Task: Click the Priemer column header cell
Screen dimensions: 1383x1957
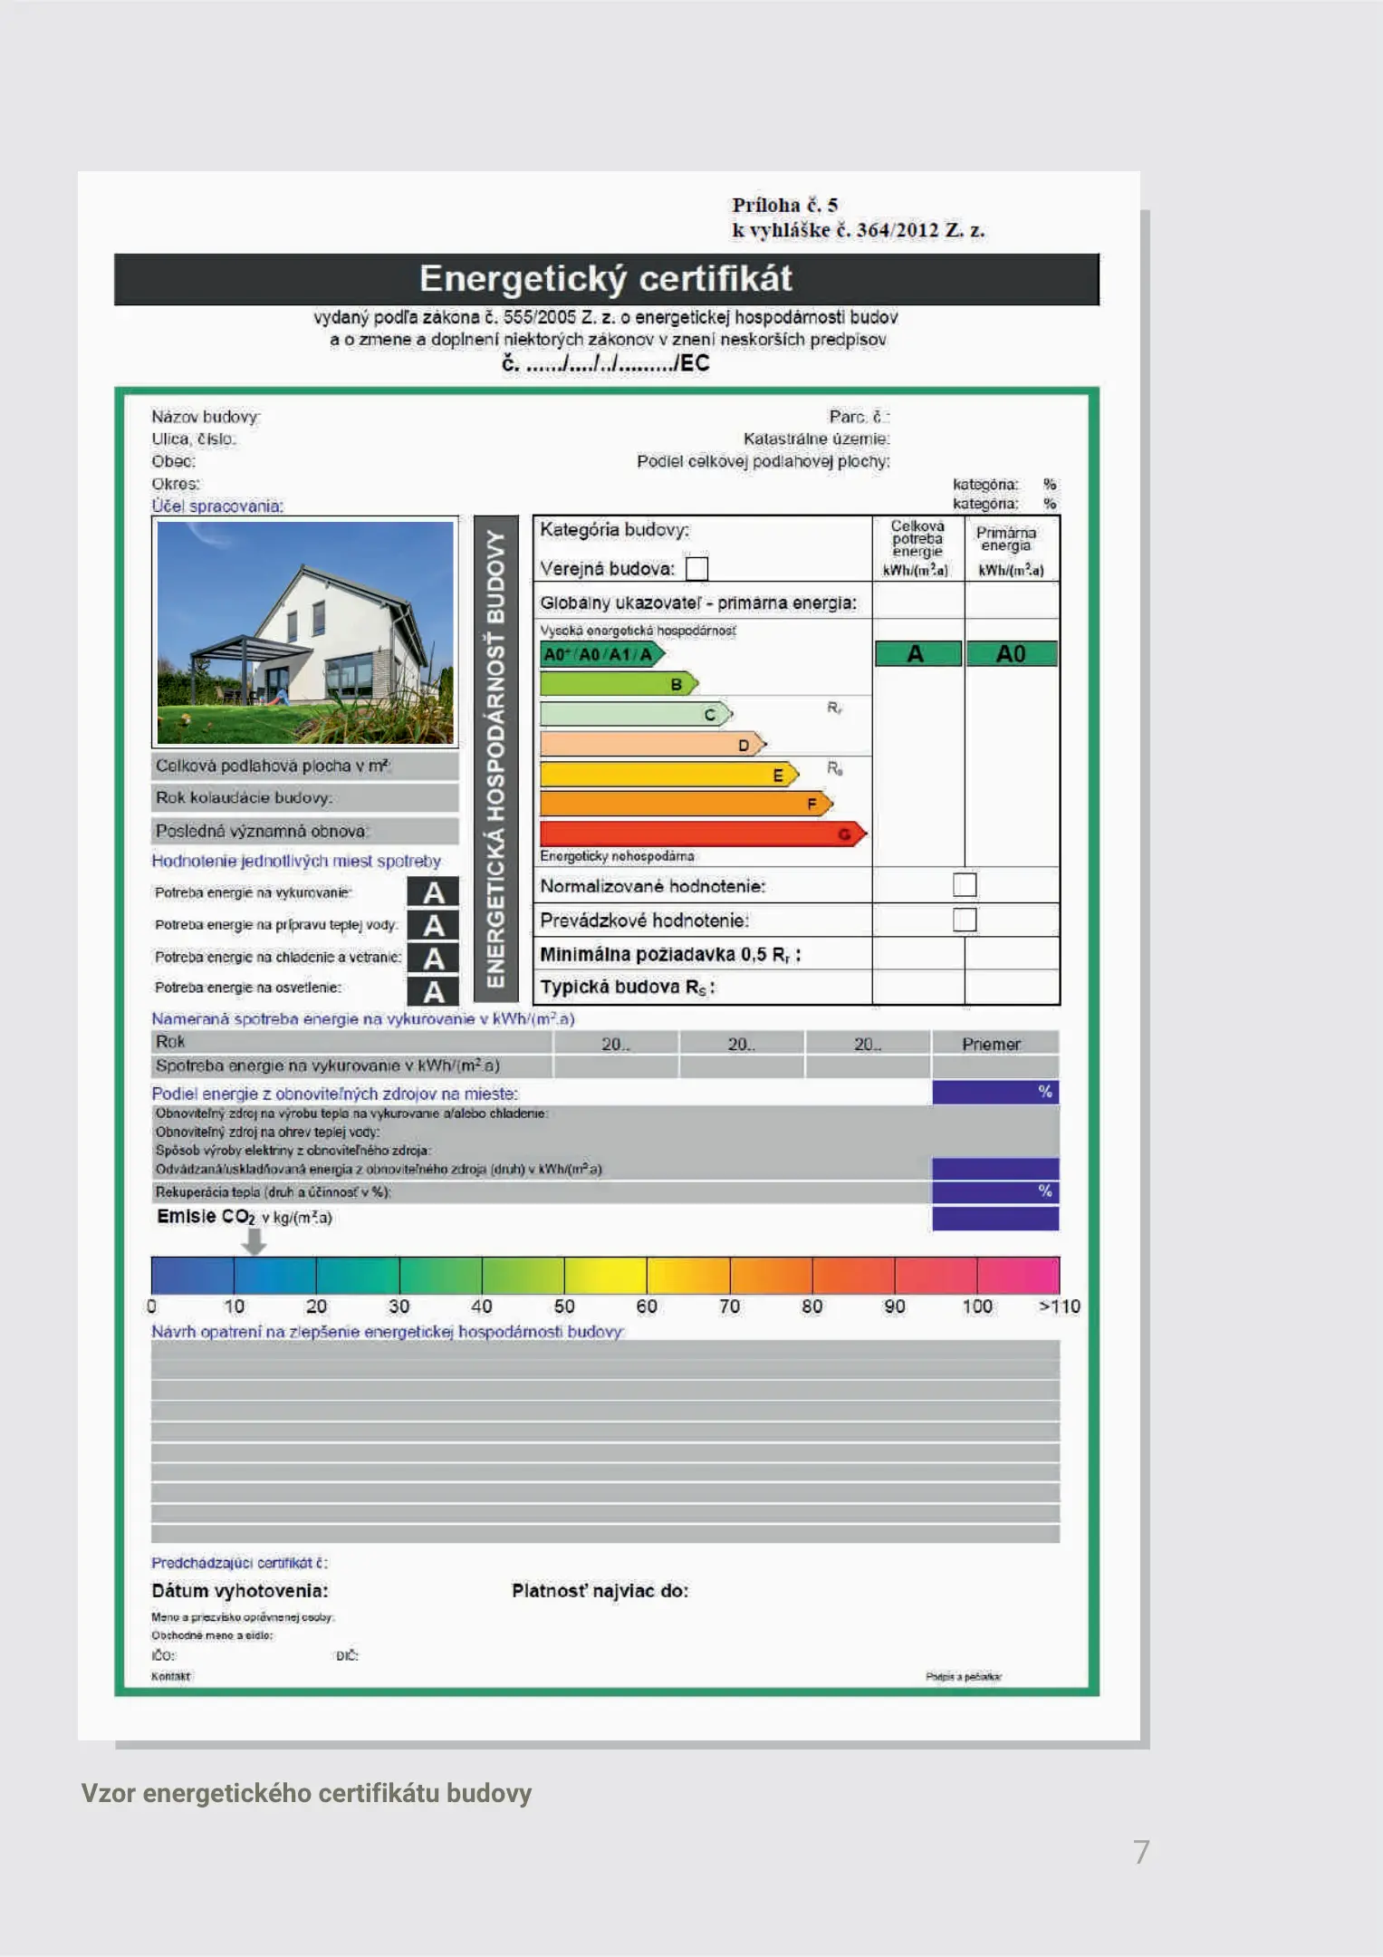Action: [994, 1044]
